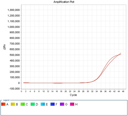Click the 1,300,000 y-axis tick label
Image resolution: width=128 pixels, height=116 pixels.
pos(14,10)
